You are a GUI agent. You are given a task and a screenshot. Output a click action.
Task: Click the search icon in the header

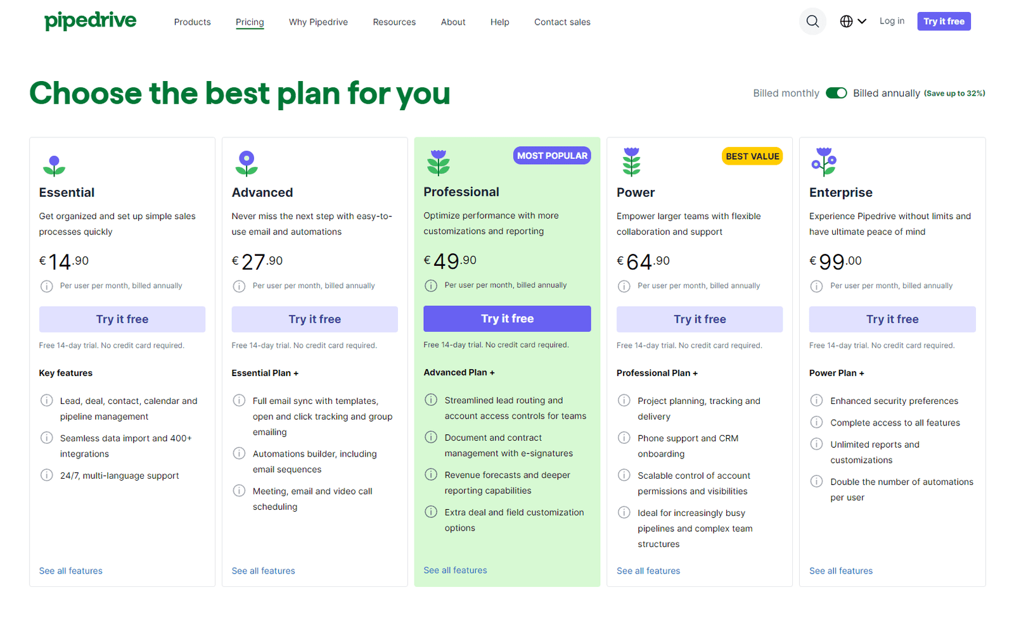[812, 21]
